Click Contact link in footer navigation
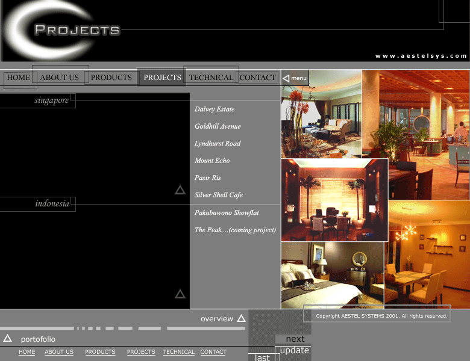This screenshot has height=361, width=470. point(213,352)
